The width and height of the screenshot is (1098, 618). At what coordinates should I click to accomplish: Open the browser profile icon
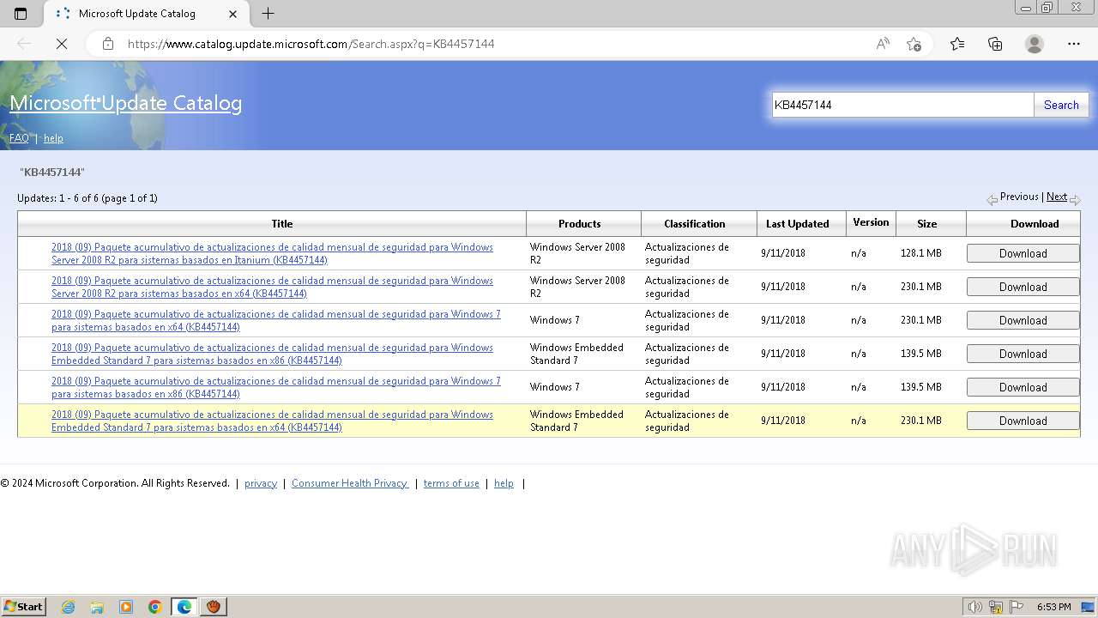tap(1035, 44)
